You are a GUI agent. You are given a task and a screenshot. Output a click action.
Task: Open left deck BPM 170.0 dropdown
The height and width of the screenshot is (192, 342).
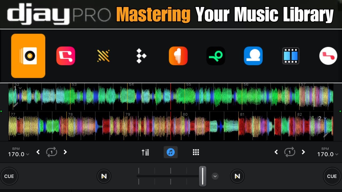[18, 154]
